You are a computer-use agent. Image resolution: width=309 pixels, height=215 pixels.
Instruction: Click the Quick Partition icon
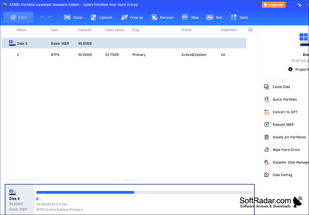point(267,99)
